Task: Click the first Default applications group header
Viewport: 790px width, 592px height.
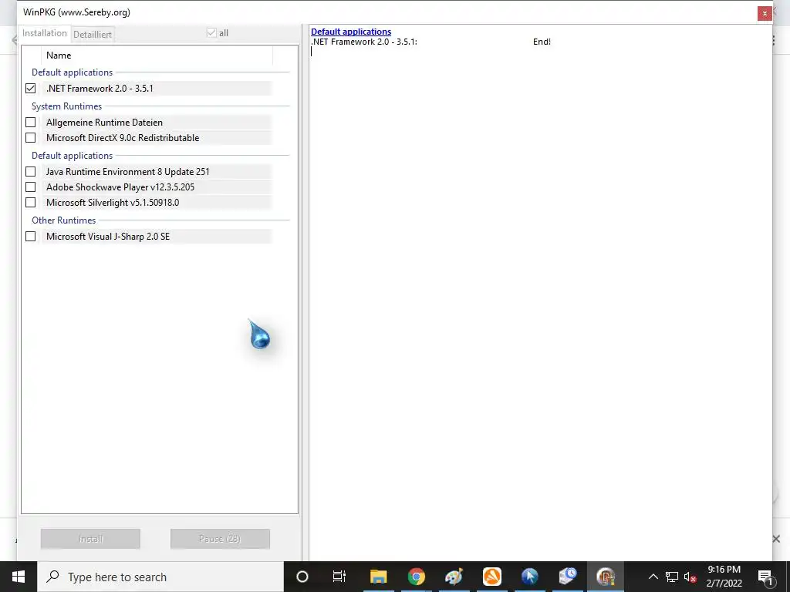Action: pos(72,72)
